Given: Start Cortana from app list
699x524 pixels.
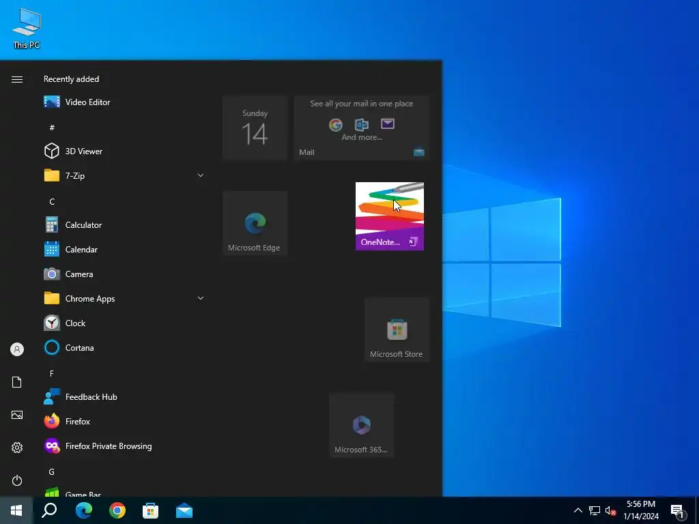Looking at the screenshot, I should (124, 347).
